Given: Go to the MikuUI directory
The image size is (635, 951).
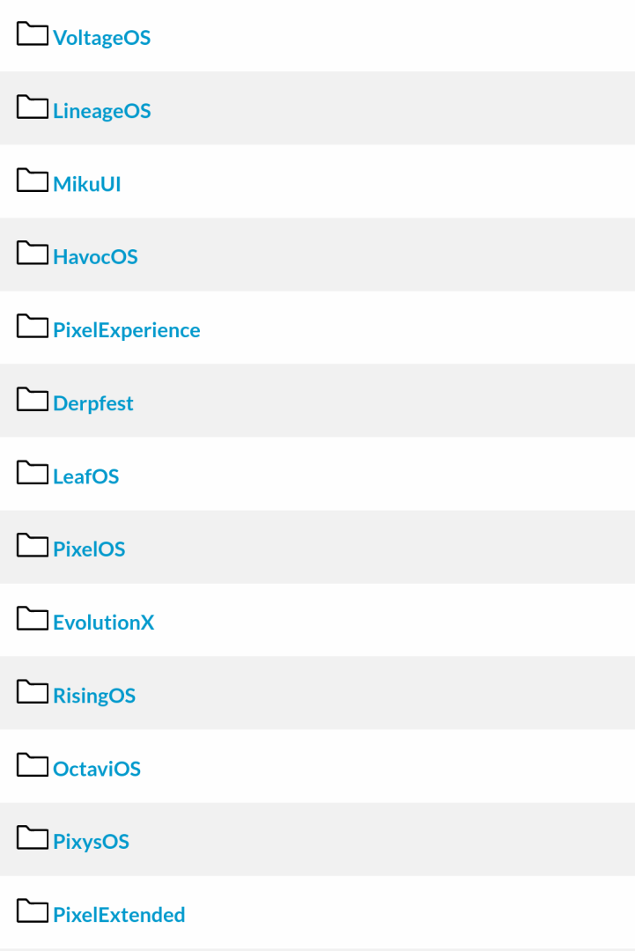Looking at the screenshot, I should pos(86,184).
